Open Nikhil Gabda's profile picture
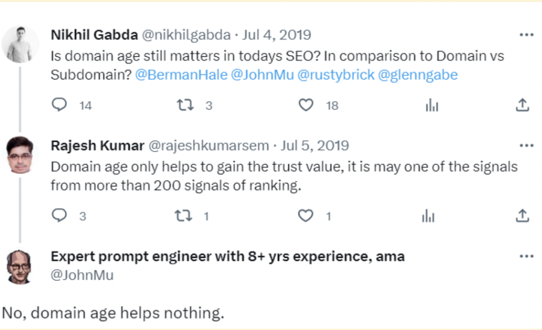This screenshot has height=330, width=542. click(x=20, y=44)
